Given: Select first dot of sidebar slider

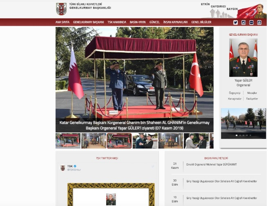Looking at the screenshot, I should click(x=237, y=136).
